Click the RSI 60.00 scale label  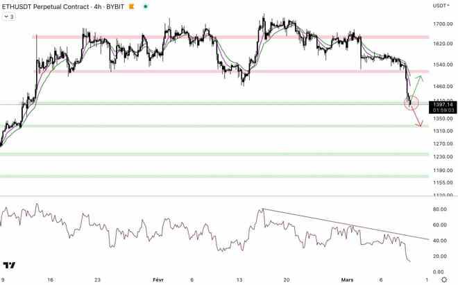coord(439,225)
